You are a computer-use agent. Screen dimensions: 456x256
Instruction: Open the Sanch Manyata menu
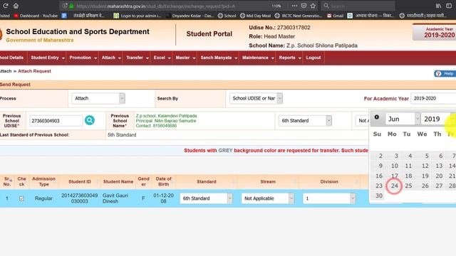[219, 58]
